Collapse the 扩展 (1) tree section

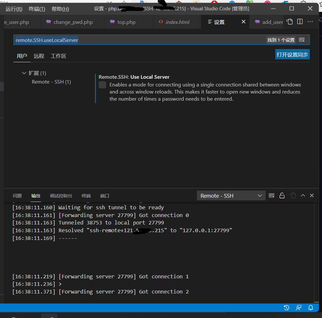(24, 73)
